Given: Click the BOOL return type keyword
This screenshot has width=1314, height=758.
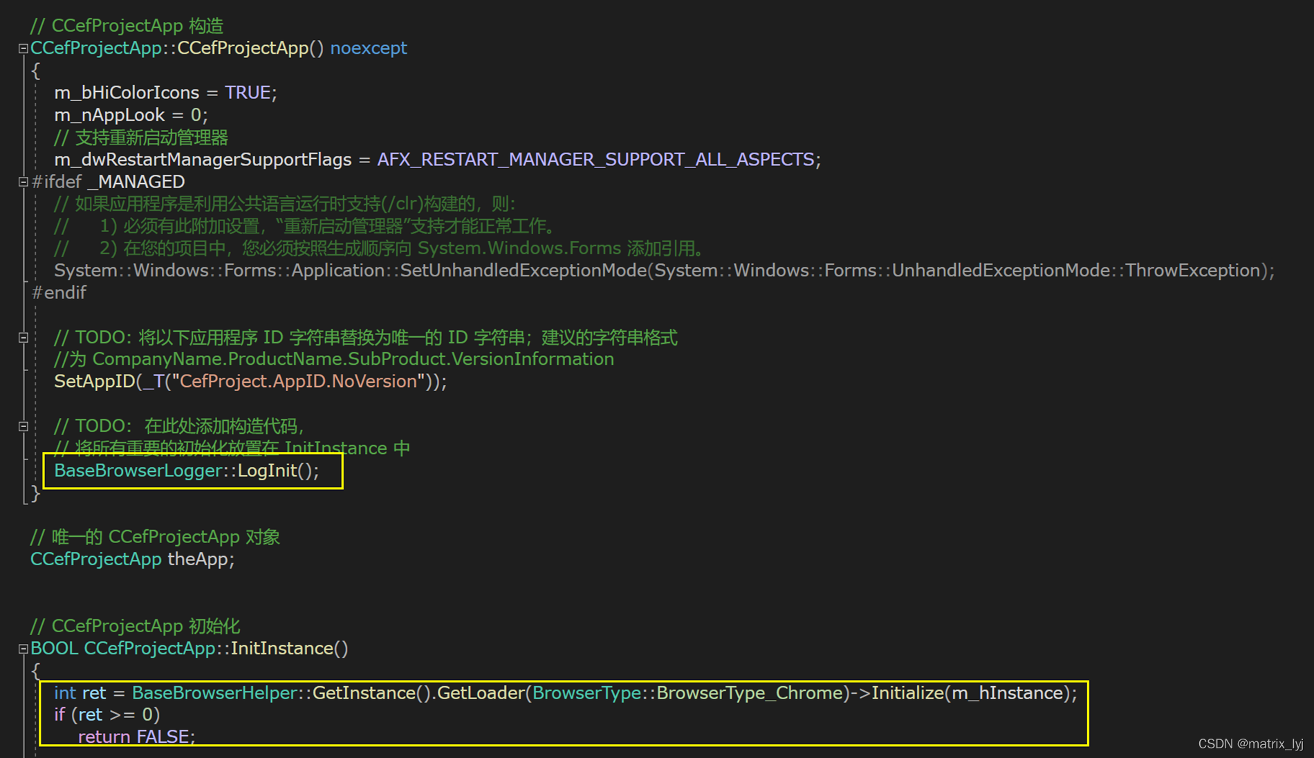Looking at the screenshot, I should pyautogui.click(x=54, y=648).
